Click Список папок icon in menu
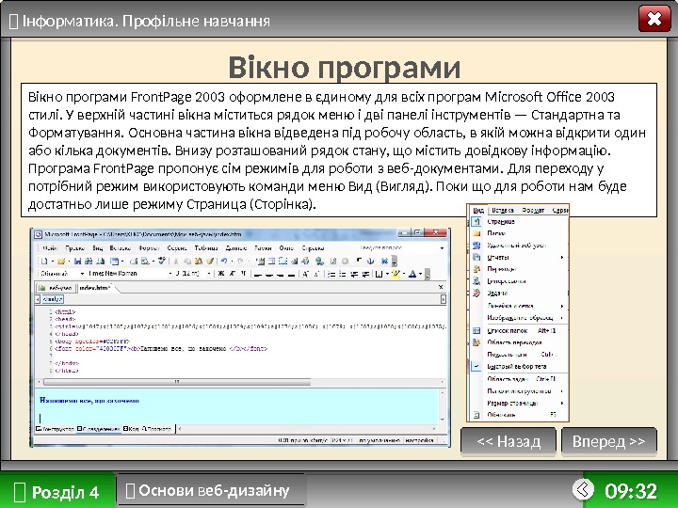The width and height of the screenshot is (678, 508). point(476,330)
